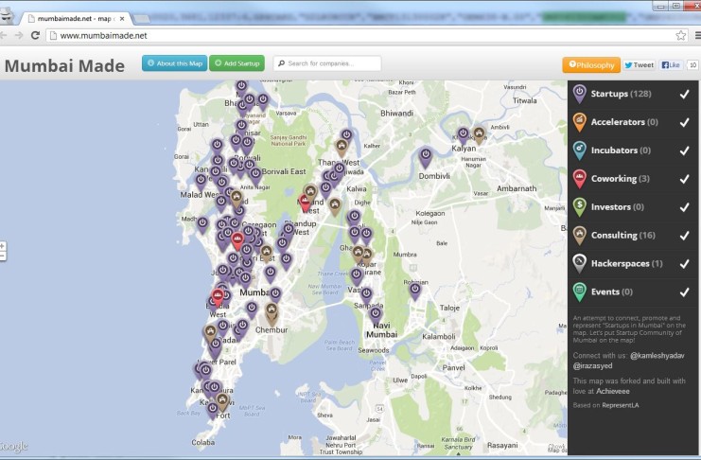Click the Coworking category pin icon
Screen dimensions: 701x460
coord(579,179)
